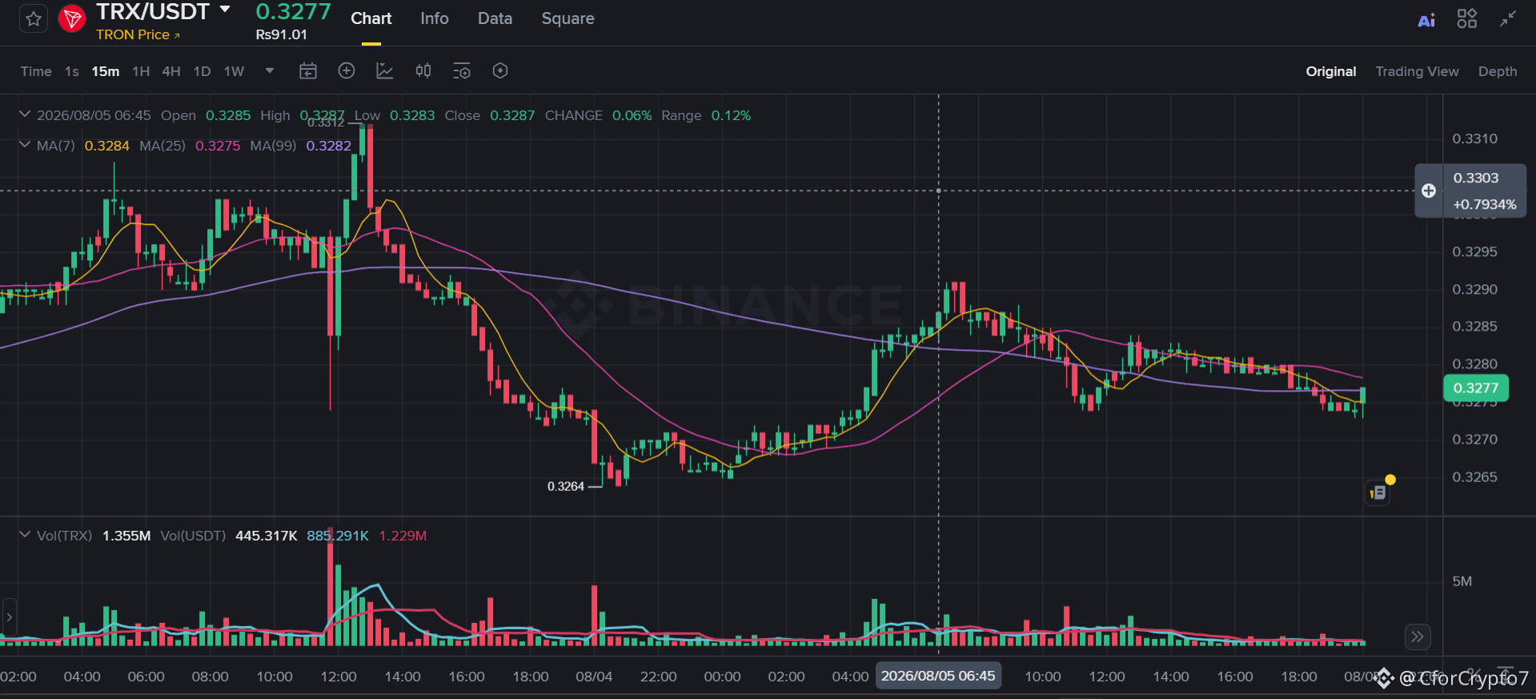
Task: Switch to the Depth chart view
Action: point(1498,71)
